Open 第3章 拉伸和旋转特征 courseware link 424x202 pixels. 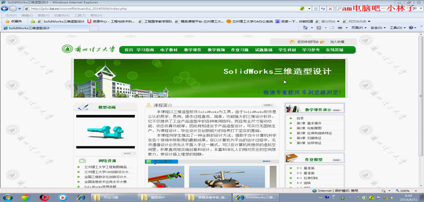click(x=314, y=133)
